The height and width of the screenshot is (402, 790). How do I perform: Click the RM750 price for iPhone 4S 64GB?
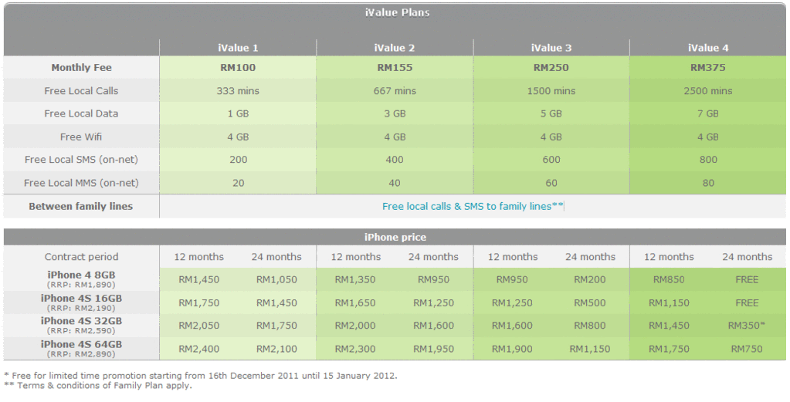point(747,349)
